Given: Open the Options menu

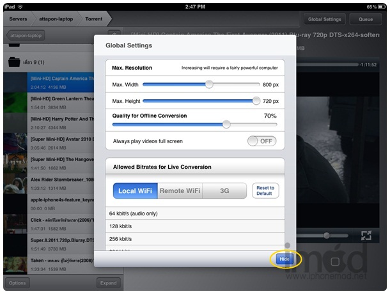Looking at the screenshot, I should (17, 283).
